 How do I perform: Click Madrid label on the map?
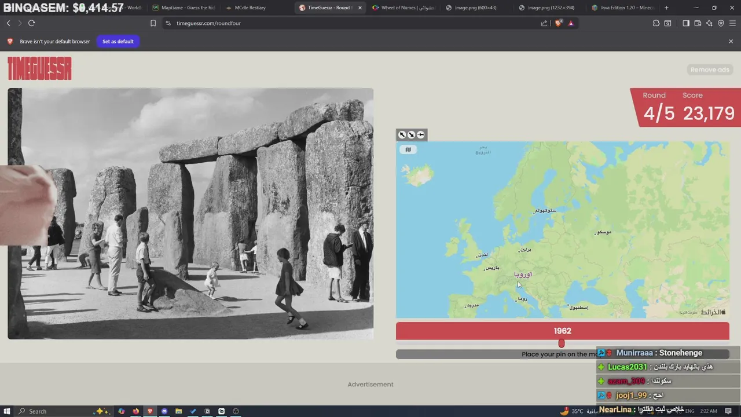coord(472,305)
